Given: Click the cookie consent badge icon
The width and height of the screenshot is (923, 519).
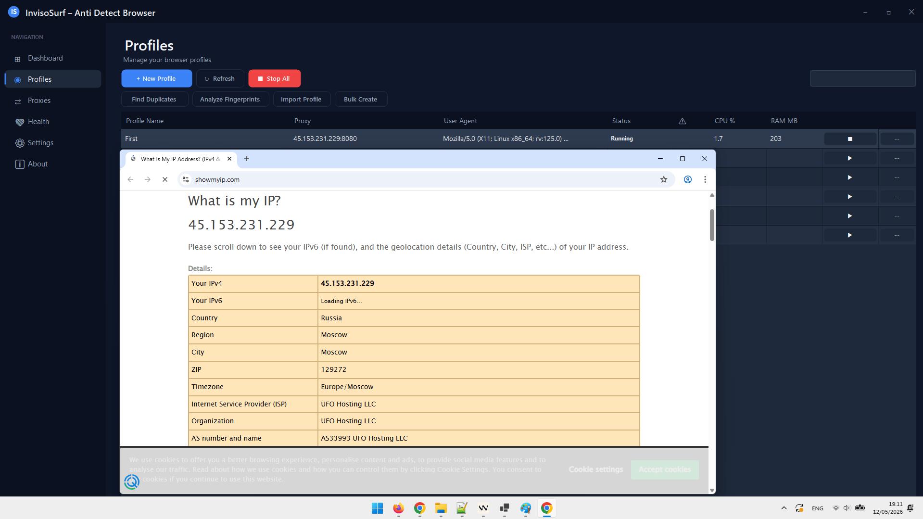Looking at the screenshot, I should (131, 482).
